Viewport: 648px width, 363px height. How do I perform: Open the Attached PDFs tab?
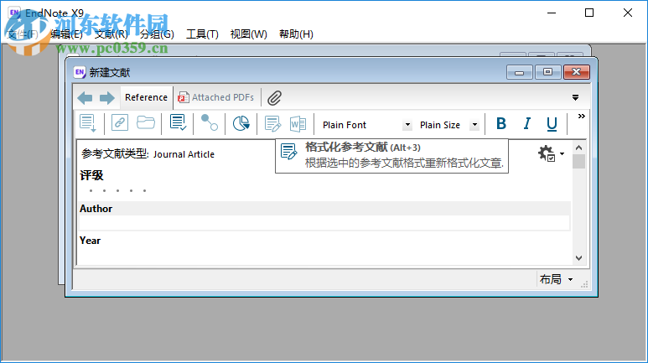pyautogui.click(x=215, y=97)
